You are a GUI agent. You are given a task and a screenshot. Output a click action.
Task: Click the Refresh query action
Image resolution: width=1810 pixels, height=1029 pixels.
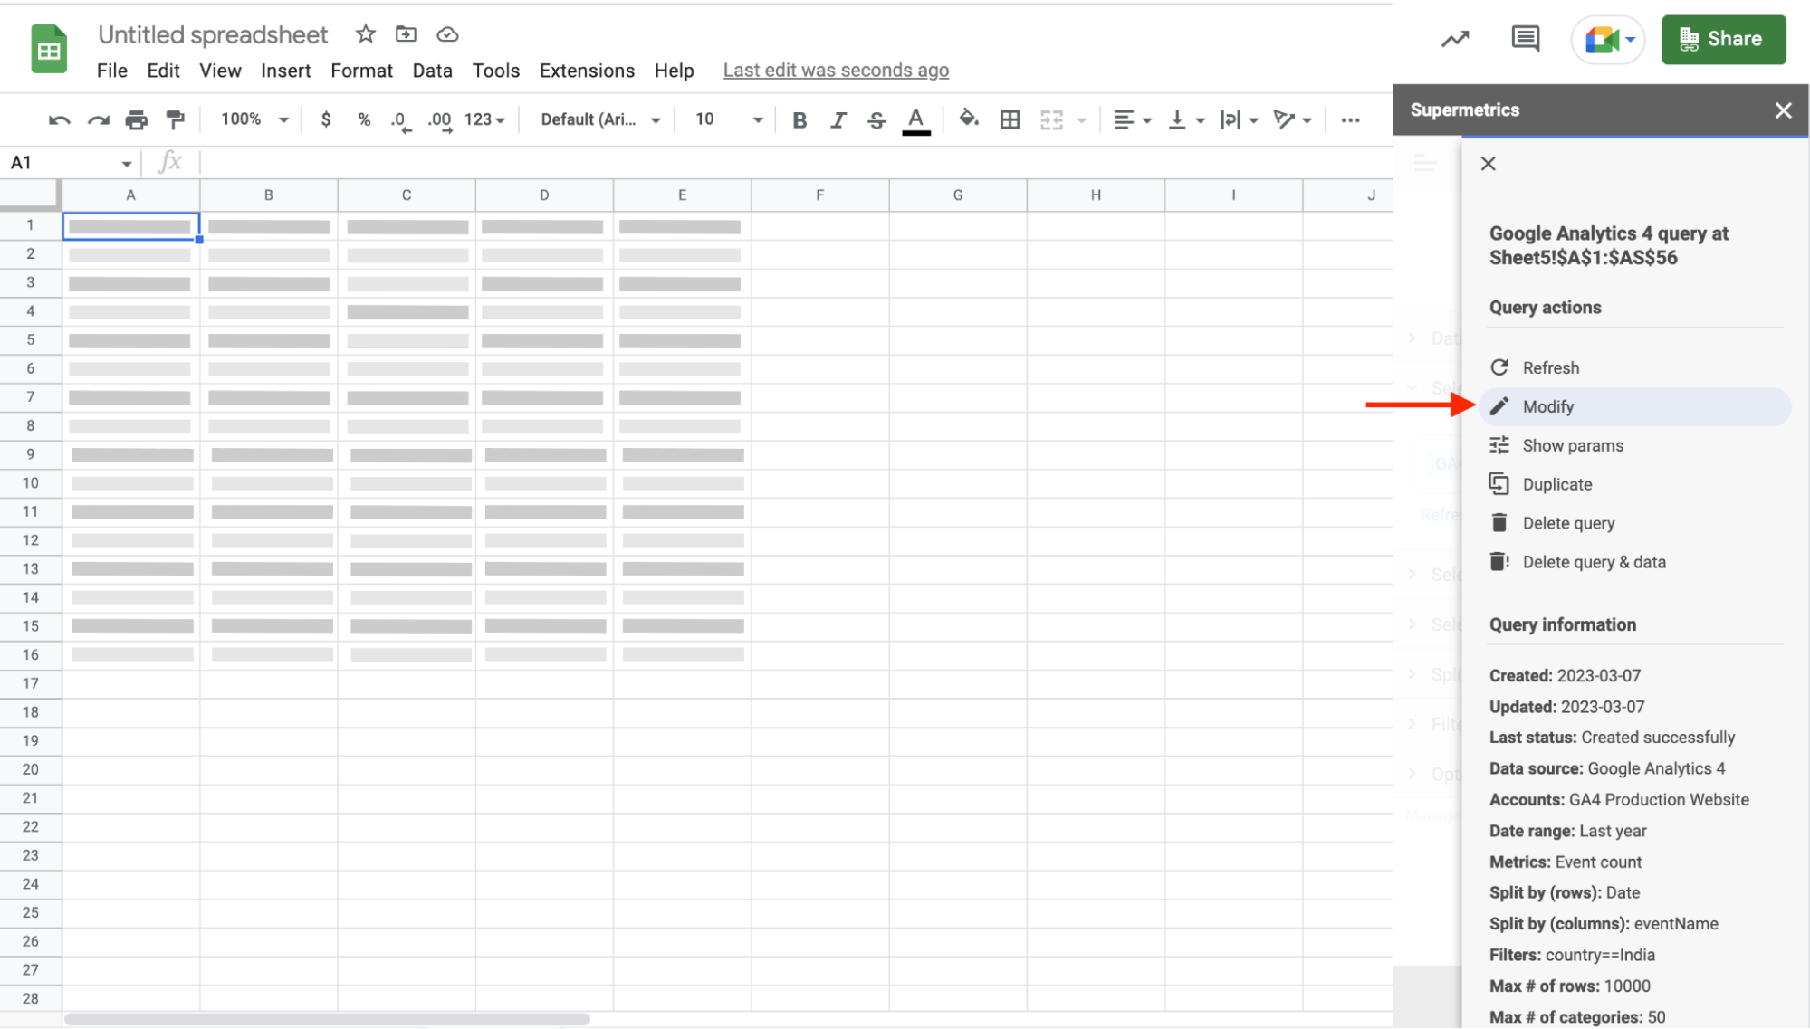coord(1550,368)
